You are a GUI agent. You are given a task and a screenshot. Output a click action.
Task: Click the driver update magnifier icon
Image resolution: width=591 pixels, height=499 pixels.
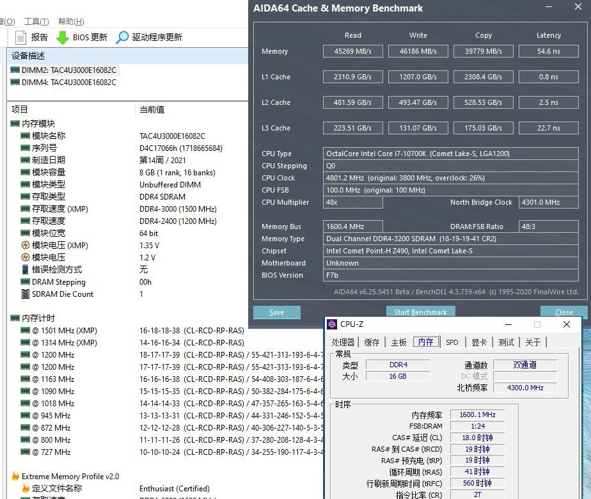pos(122,38)
